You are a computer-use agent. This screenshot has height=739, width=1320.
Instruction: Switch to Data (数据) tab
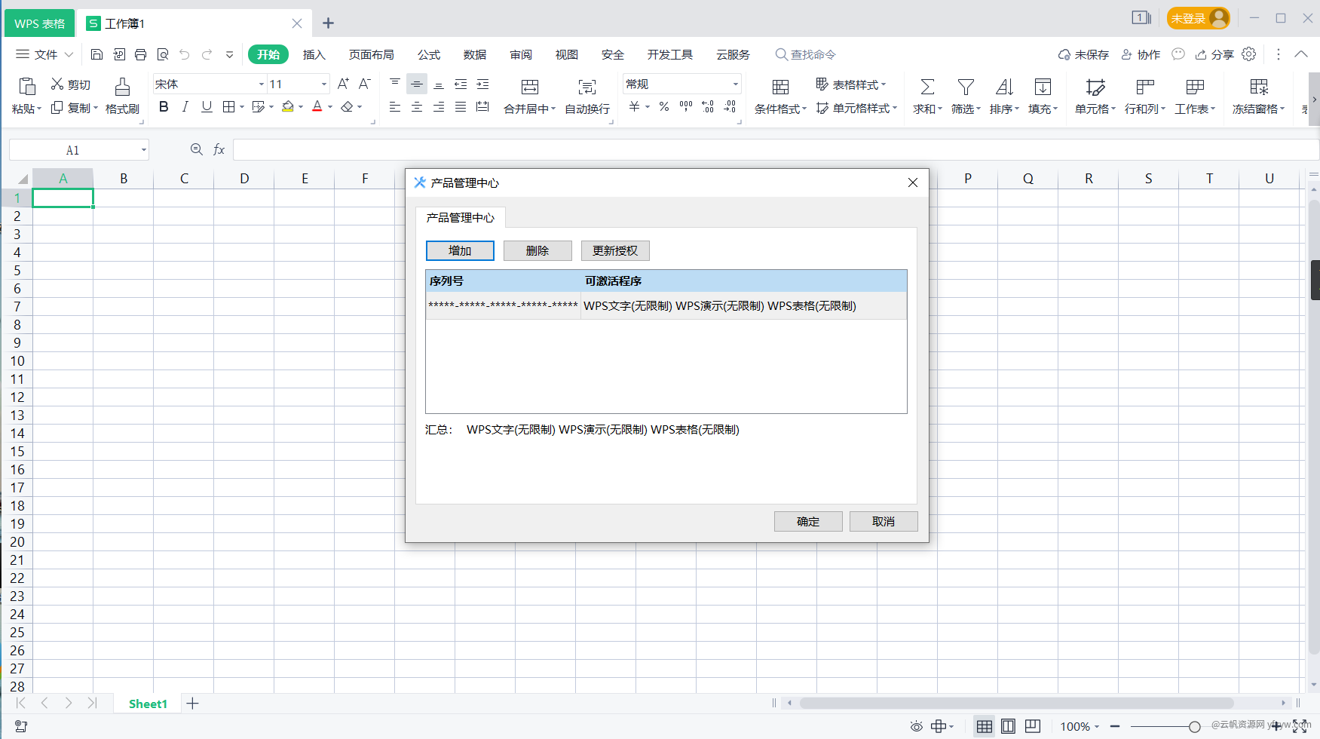[475, 54]
